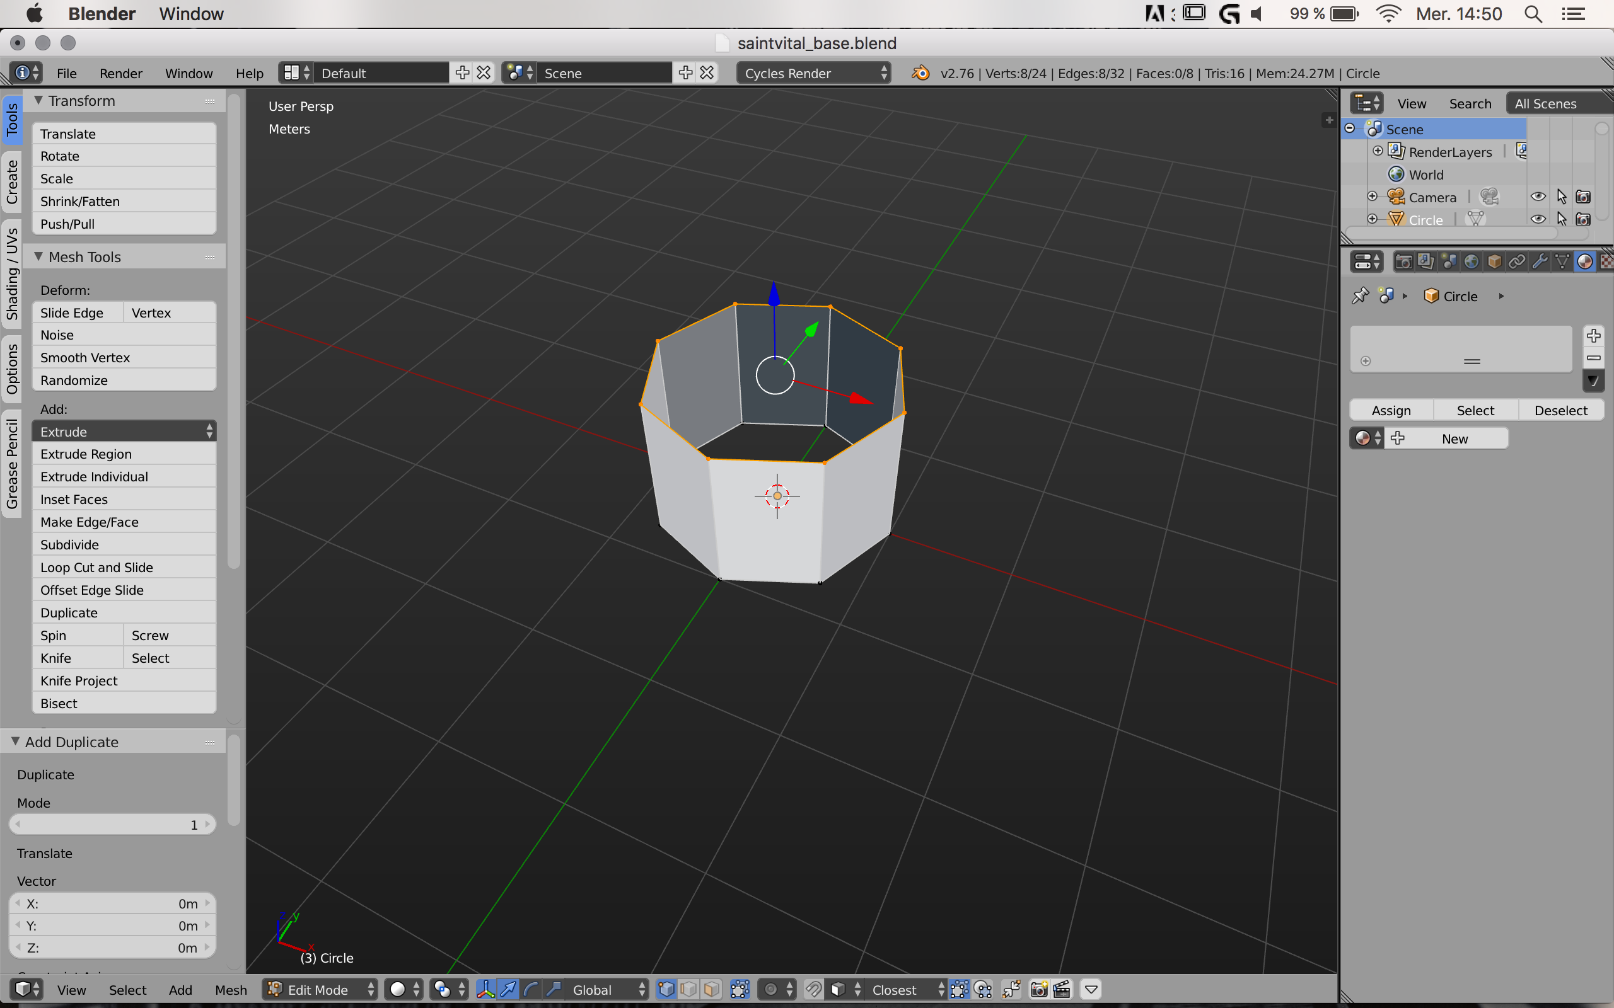
Task: Switch to edge select mode
Action: (689, 989)
